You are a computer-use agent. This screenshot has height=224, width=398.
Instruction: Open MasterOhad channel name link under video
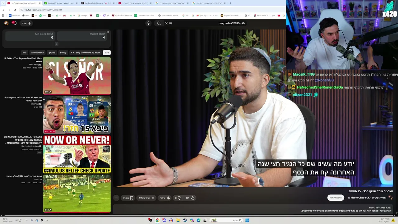[358, 198]
